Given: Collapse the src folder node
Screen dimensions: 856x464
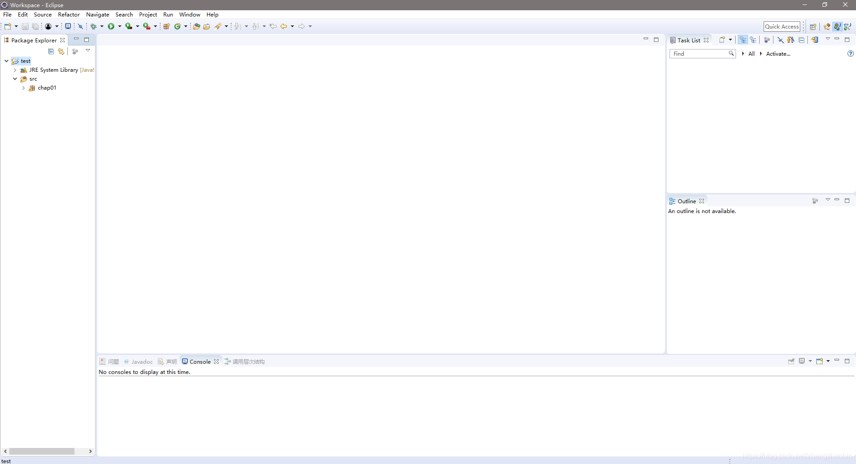Looking at the screenshot, I should (15, 79).
